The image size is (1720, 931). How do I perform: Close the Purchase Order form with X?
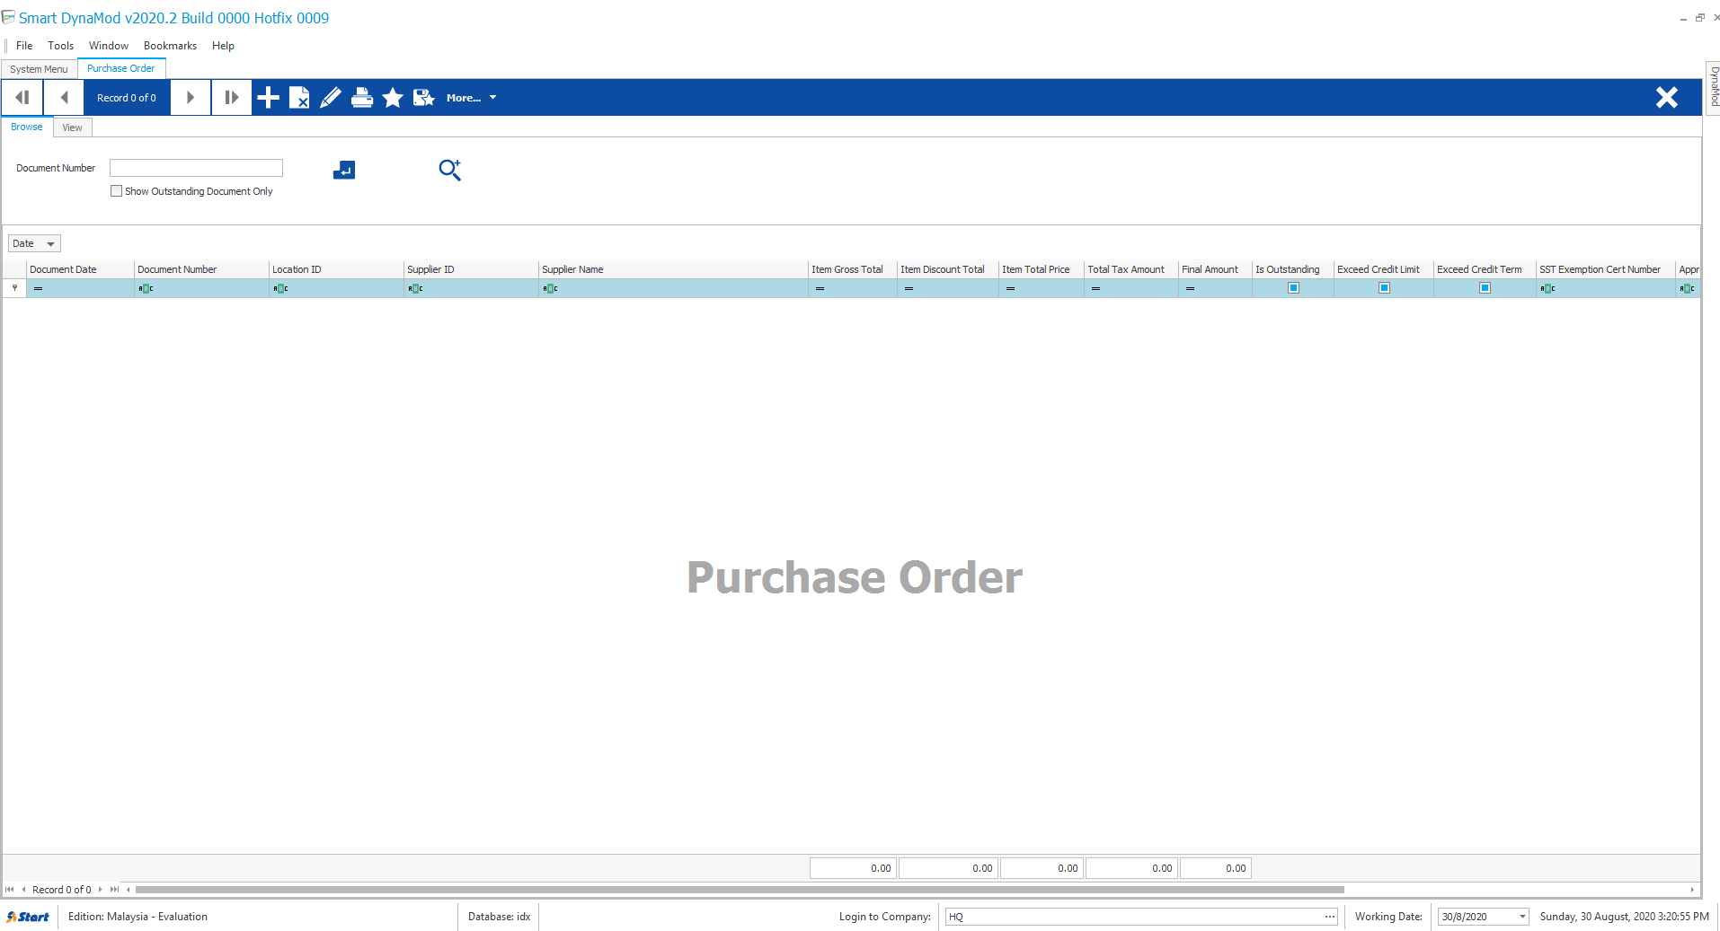[x=1667, y=98]
